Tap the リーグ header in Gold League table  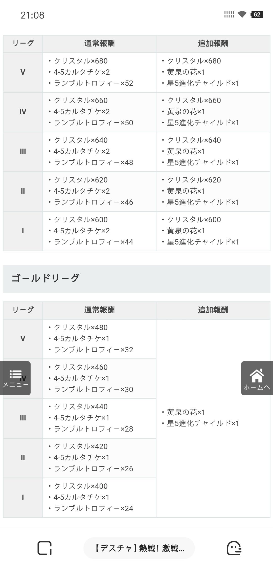tap(23, 310)
